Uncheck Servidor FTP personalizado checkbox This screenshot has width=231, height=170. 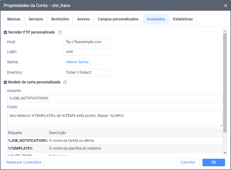click(5, 32)
